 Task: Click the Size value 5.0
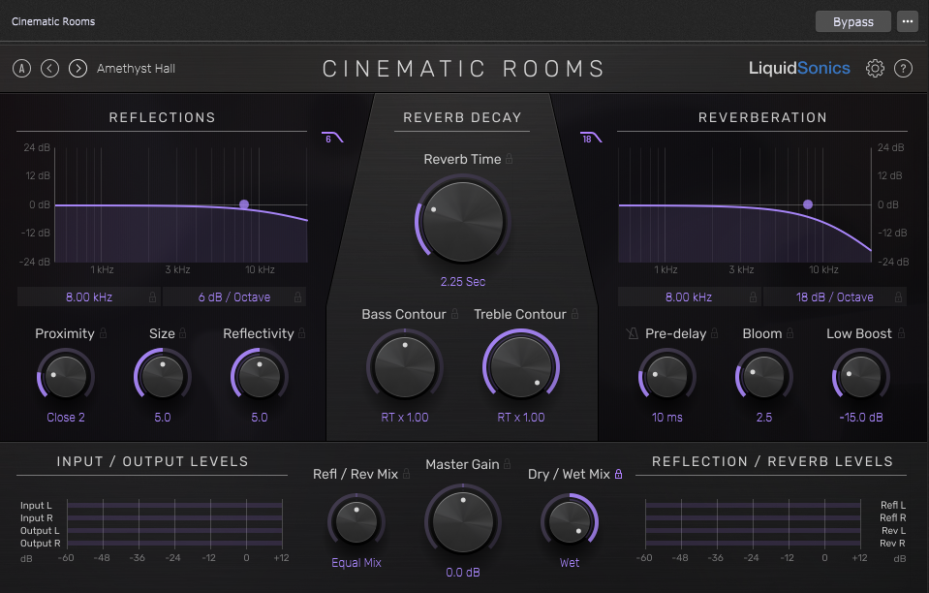tap(163, 418)
